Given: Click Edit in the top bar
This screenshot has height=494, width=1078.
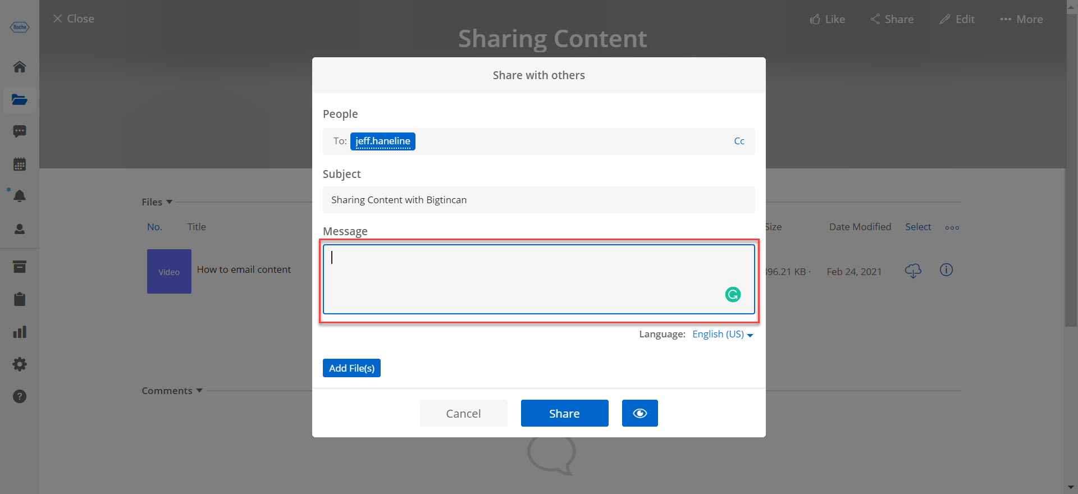Looking at the screenshot, I should 957,19.
